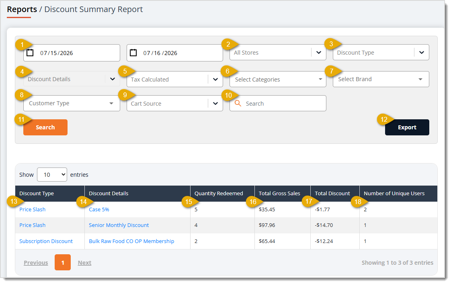Click the Discount Summary Report title

coord(94,9)
